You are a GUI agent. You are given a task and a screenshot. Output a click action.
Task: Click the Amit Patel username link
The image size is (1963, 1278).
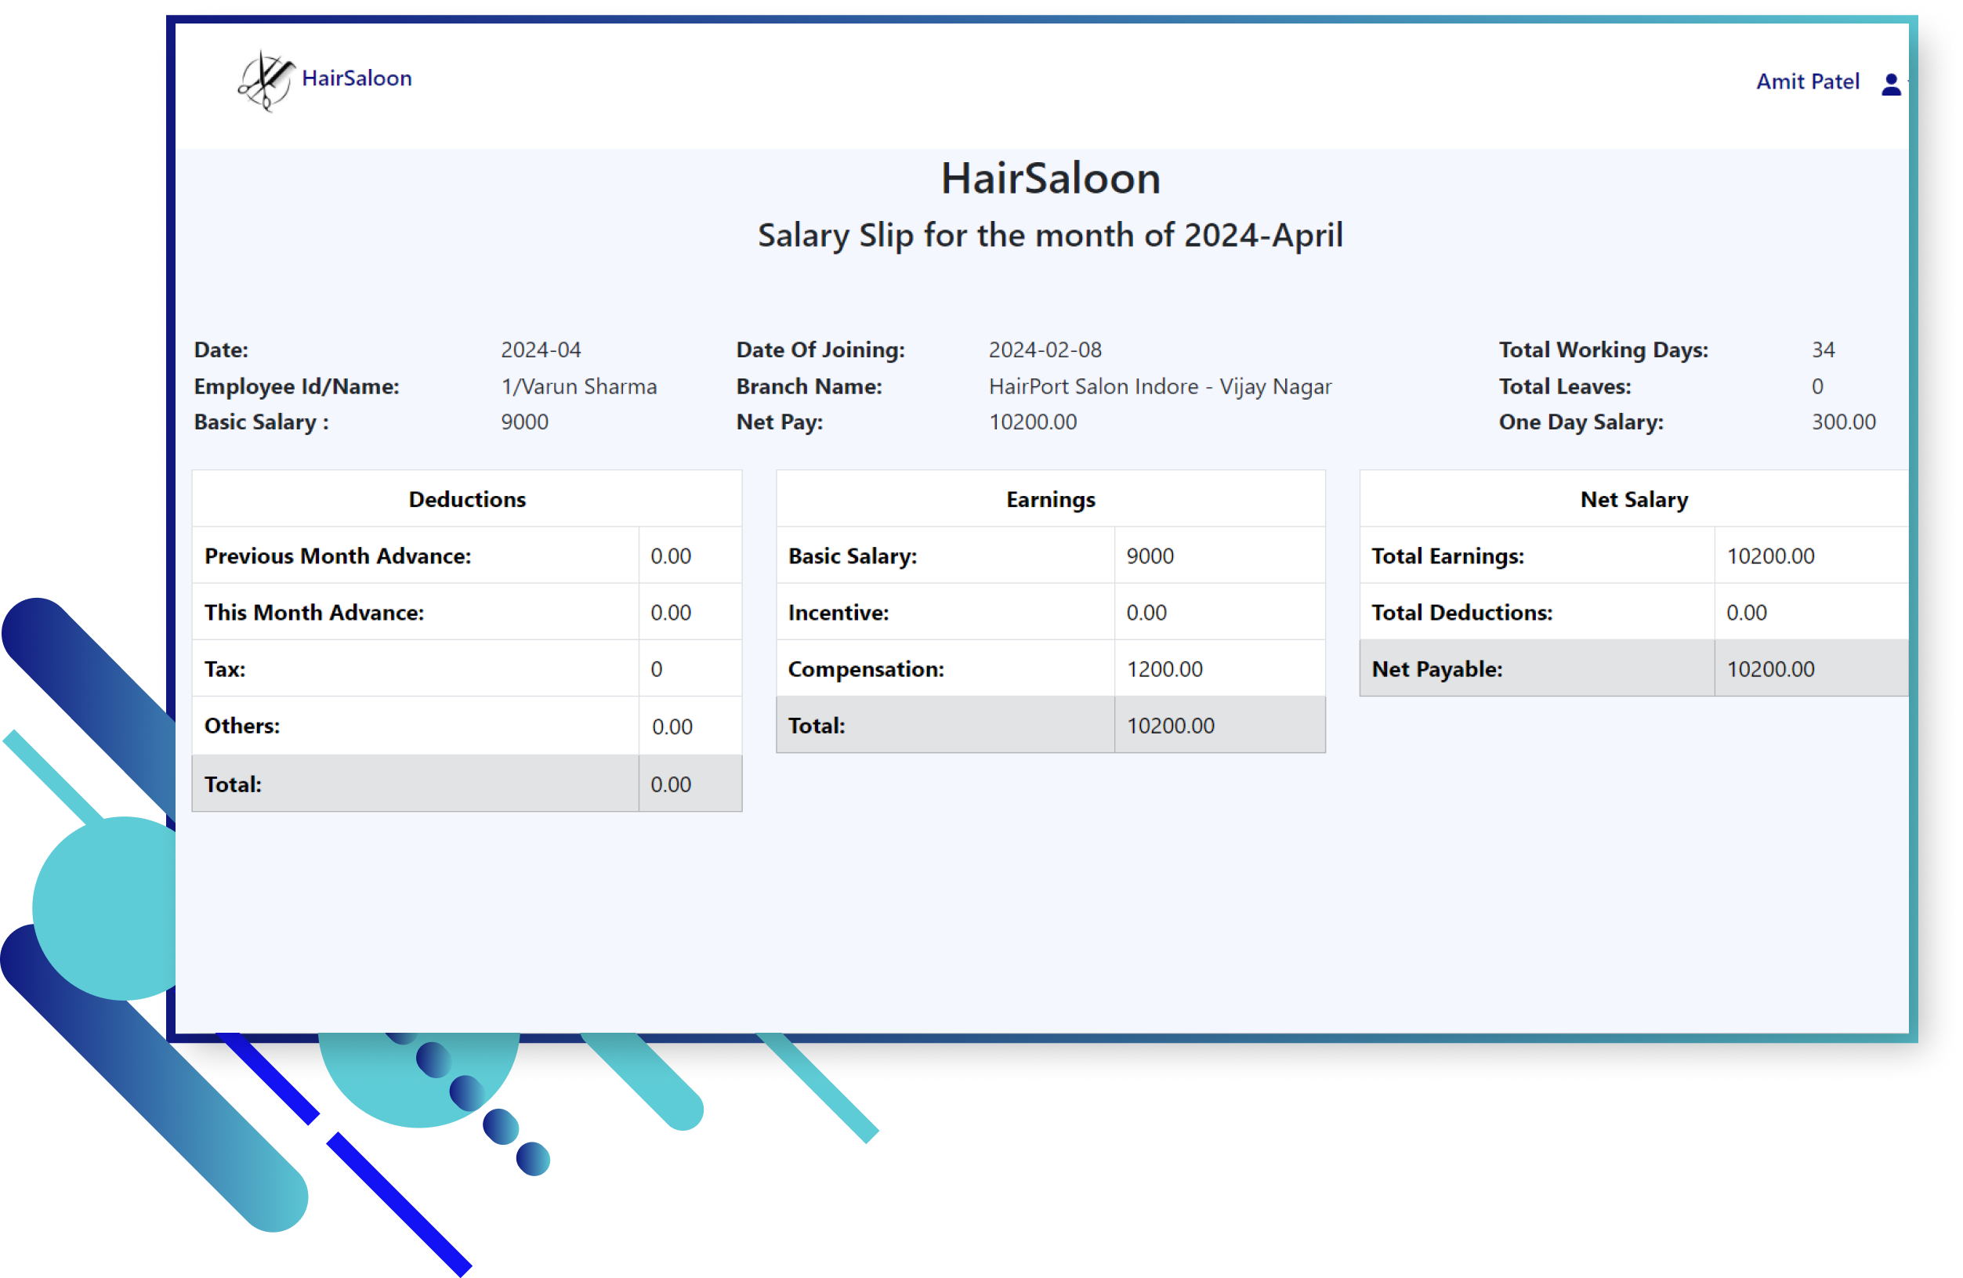pyautogui.click(x=1806, y=81)
